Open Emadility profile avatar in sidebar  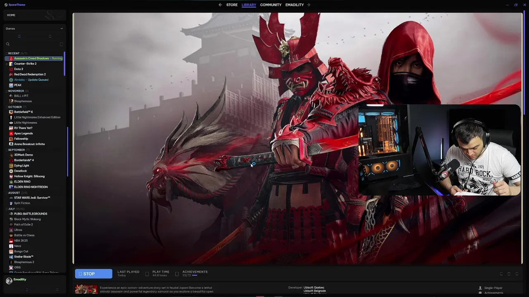point(9,281)
